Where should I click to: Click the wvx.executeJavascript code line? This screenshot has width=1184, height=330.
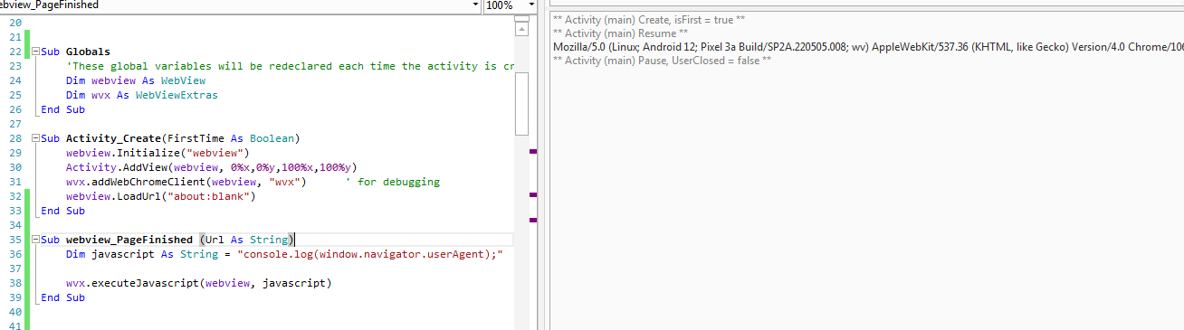[198, 283]
